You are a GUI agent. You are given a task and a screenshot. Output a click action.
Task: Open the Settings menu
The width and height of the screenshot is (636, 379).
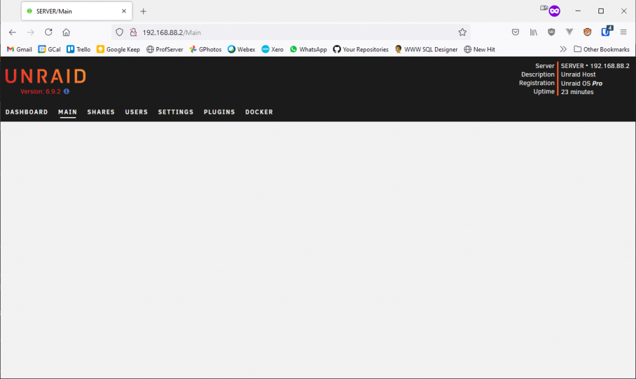176,112
